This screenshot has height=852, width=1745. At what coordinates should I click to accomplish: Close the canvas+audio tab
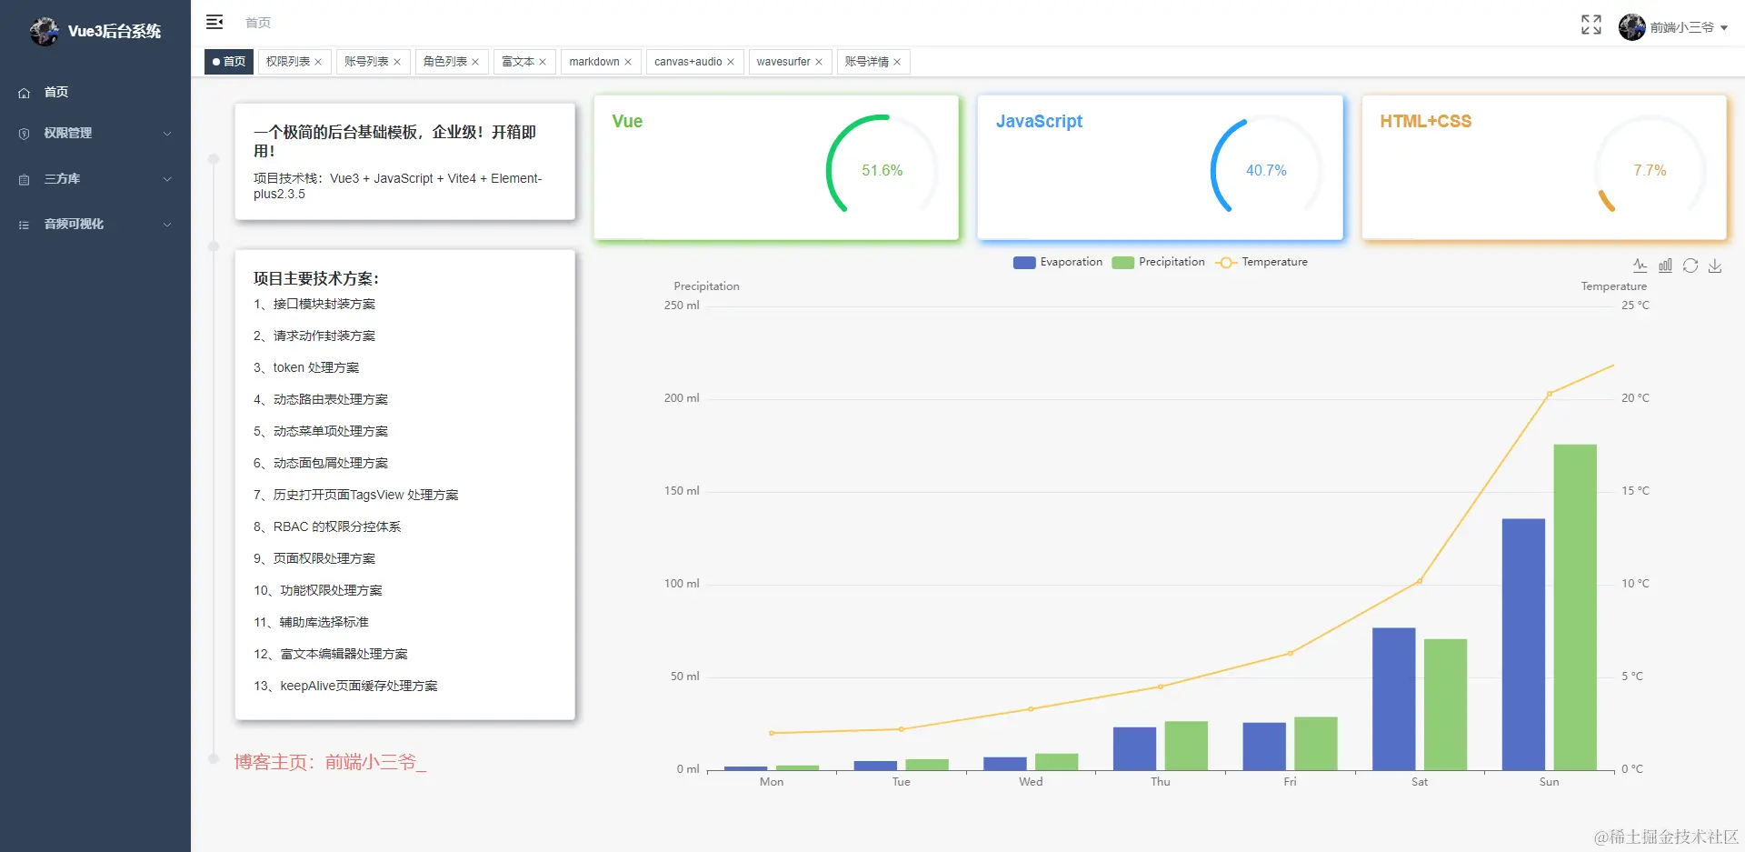[x=731, y=62]
